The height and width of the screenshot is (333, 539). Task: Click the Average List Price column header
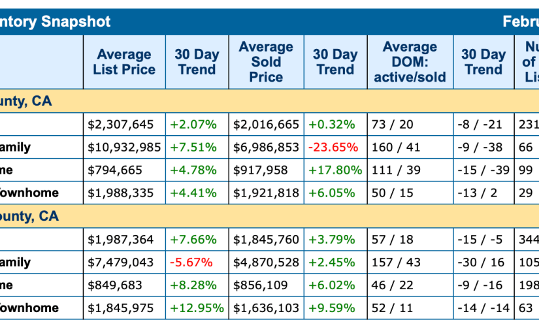(x=124, y=62)
